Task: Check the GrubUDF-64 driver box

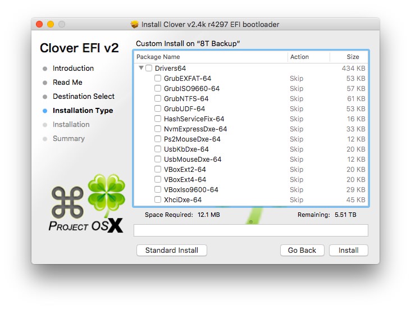Action: click(x=158, y=108)
